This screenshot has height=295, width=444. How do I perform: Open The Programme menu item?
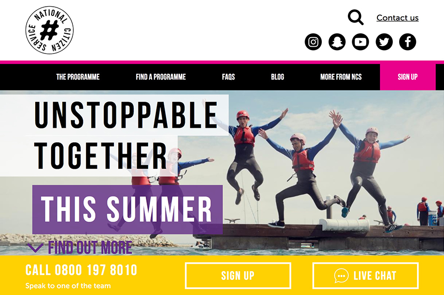(x=78, y=77)
